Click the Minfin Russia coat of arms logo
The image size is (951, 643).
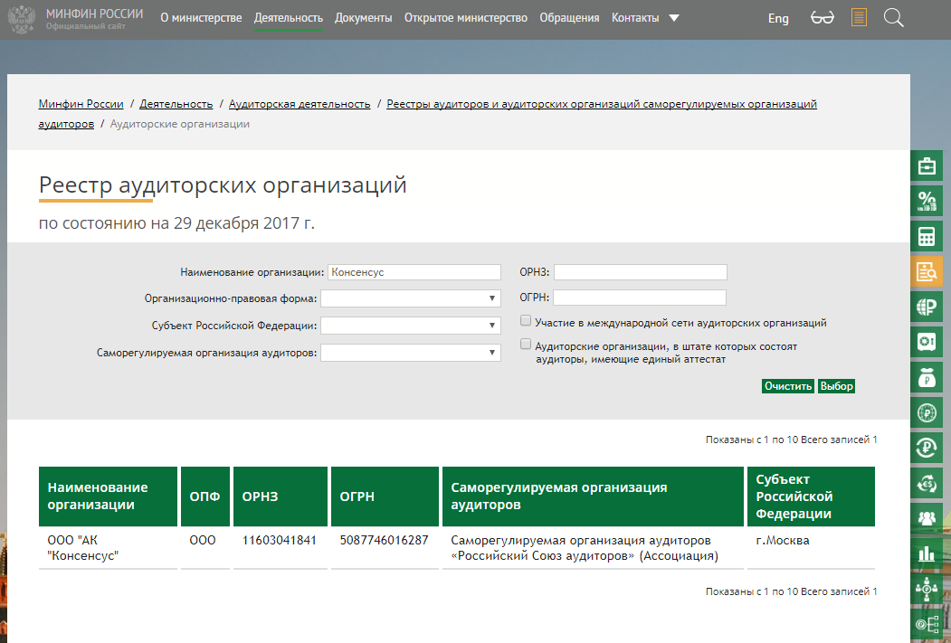click(21, 19)
